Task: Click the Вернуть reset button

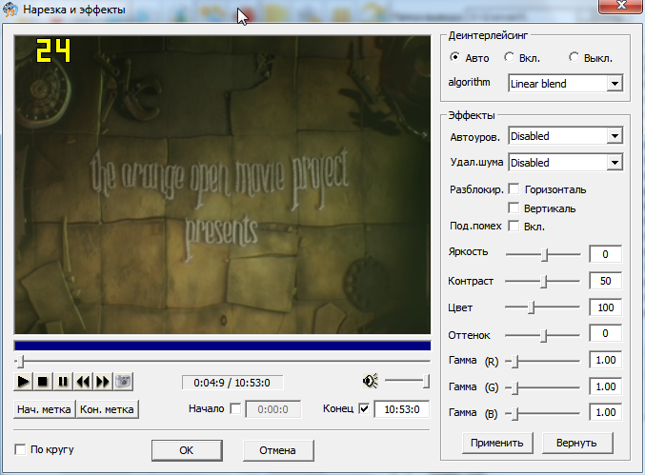Action: 577,443
